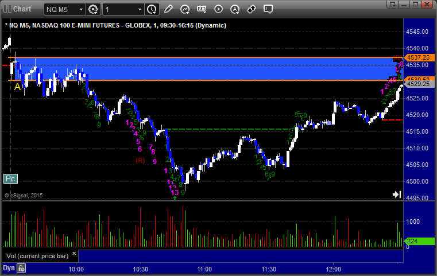Click the 4545.00 price axis label
The height and width of the screenshot is (276, 437).
click(417, 32)
